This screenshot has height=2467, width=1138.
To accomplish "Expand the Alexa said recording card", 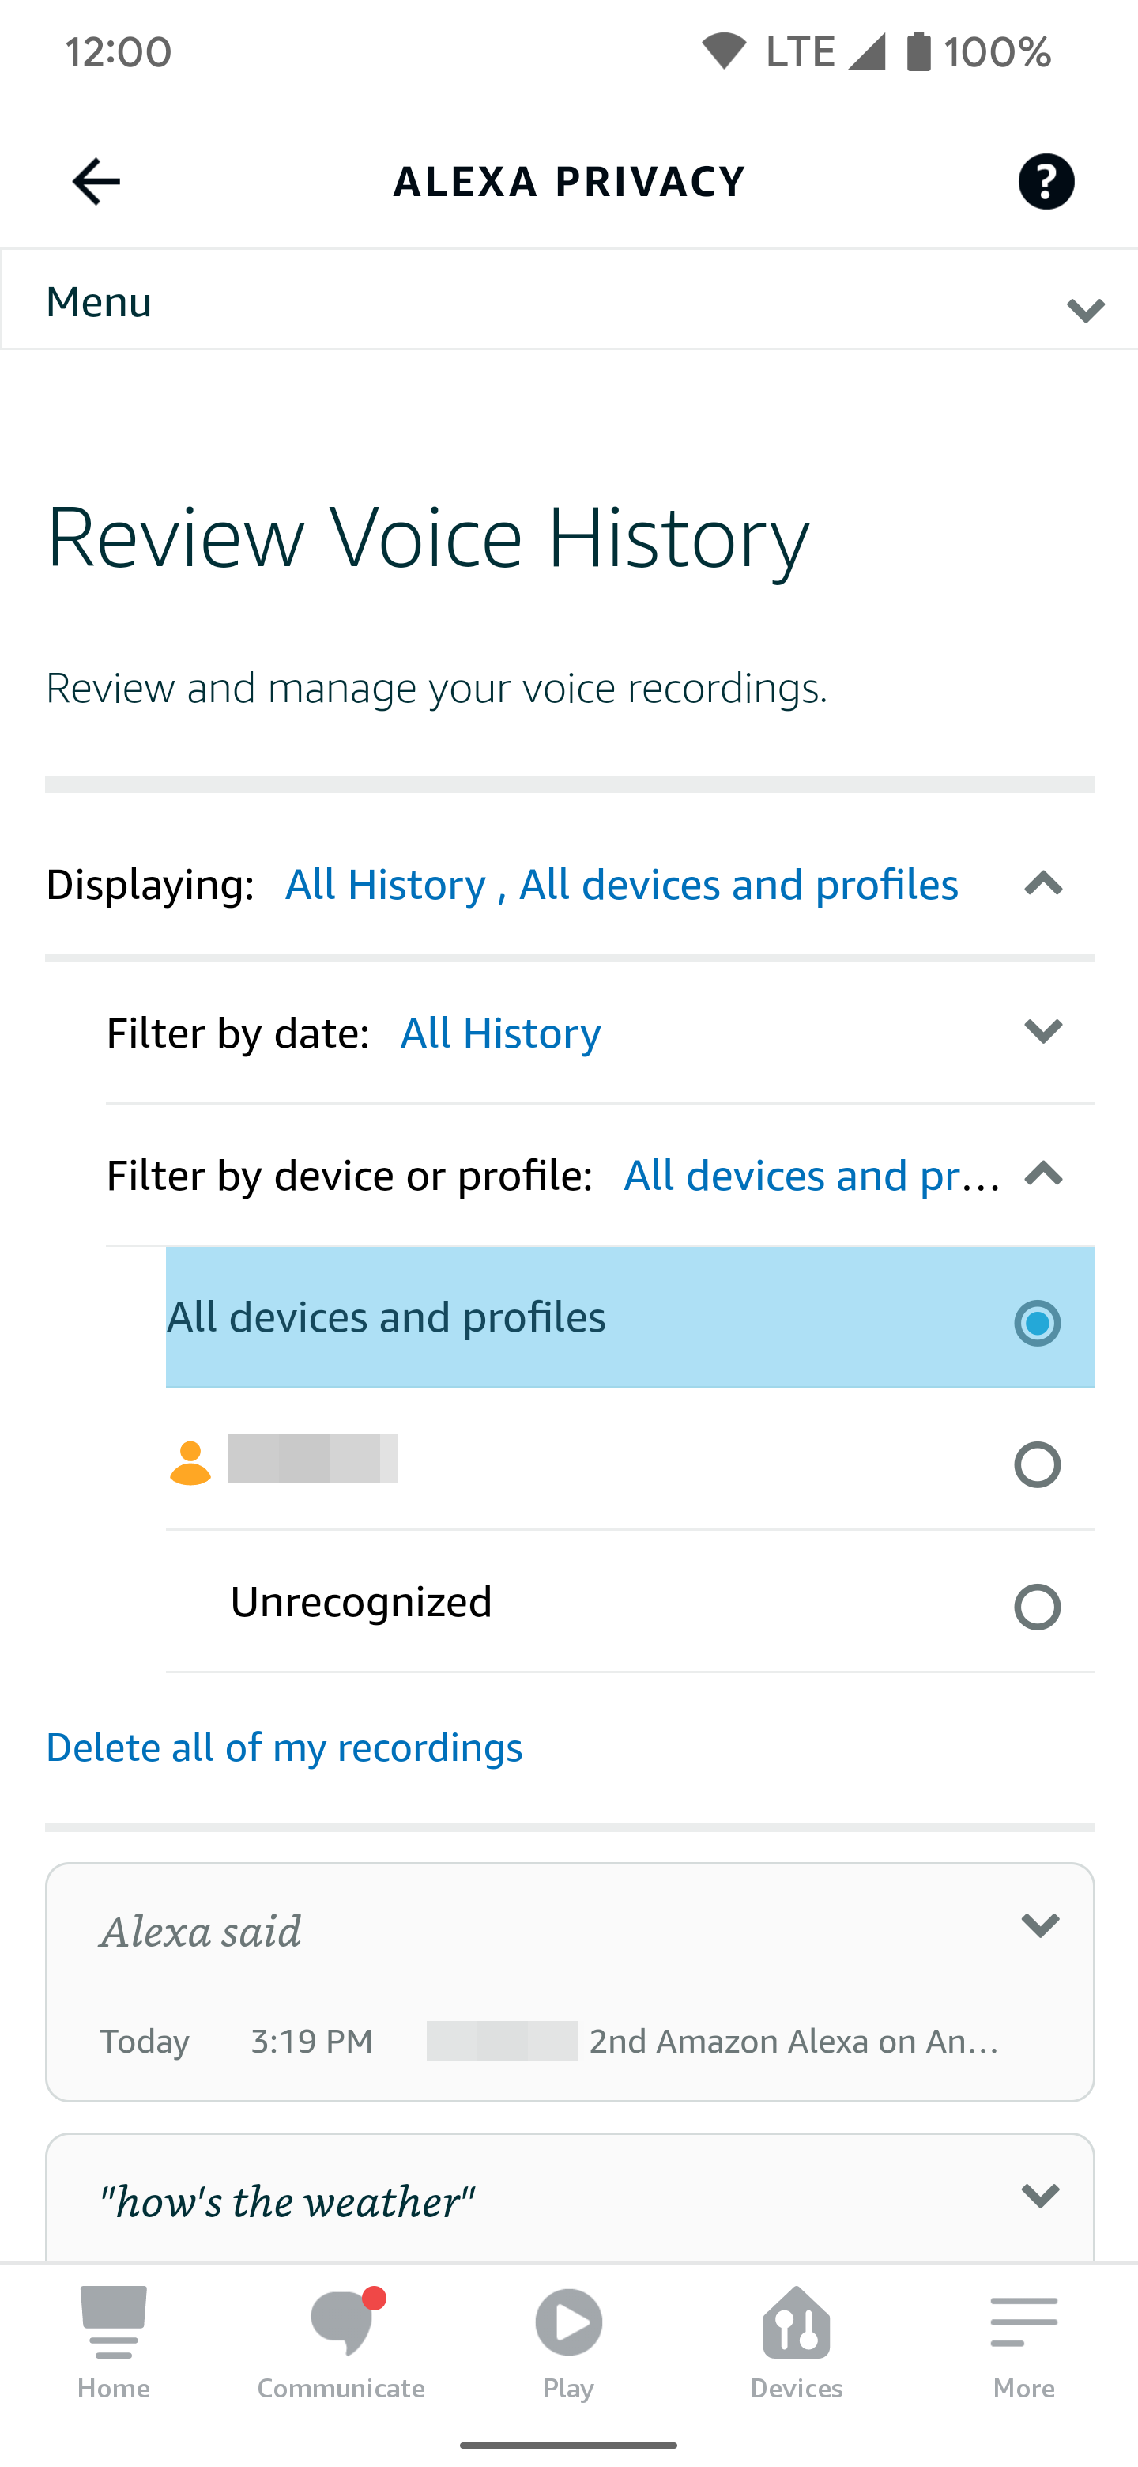I will 1039,1925.
